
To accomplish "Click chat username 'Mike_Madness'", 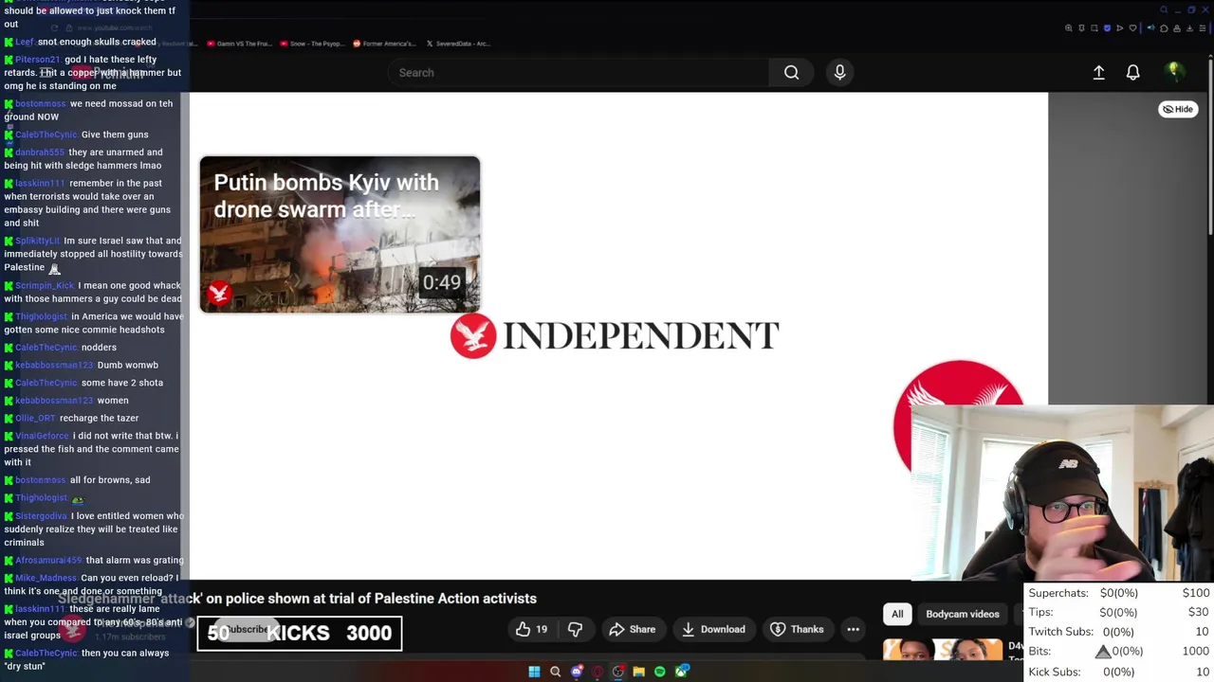I will (x=46, y=578).
